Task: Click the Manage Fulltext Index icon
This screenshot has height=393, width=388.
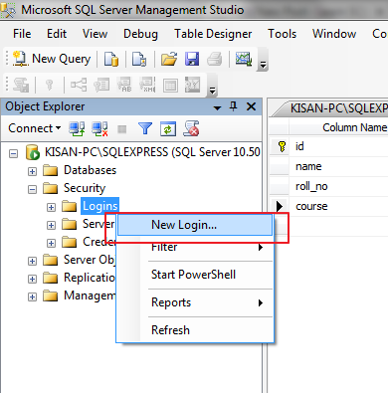Action: pyautogui.click(x=124, y=85)
